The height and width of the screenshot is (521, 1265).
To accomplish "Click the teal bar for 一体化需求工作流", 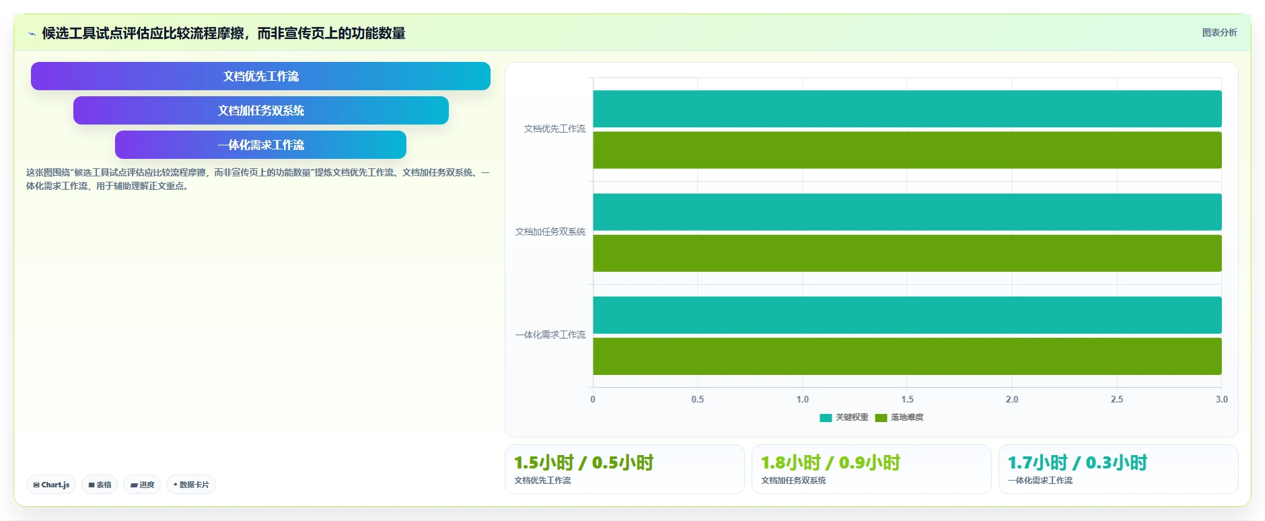I will click(x=907, y=315).
